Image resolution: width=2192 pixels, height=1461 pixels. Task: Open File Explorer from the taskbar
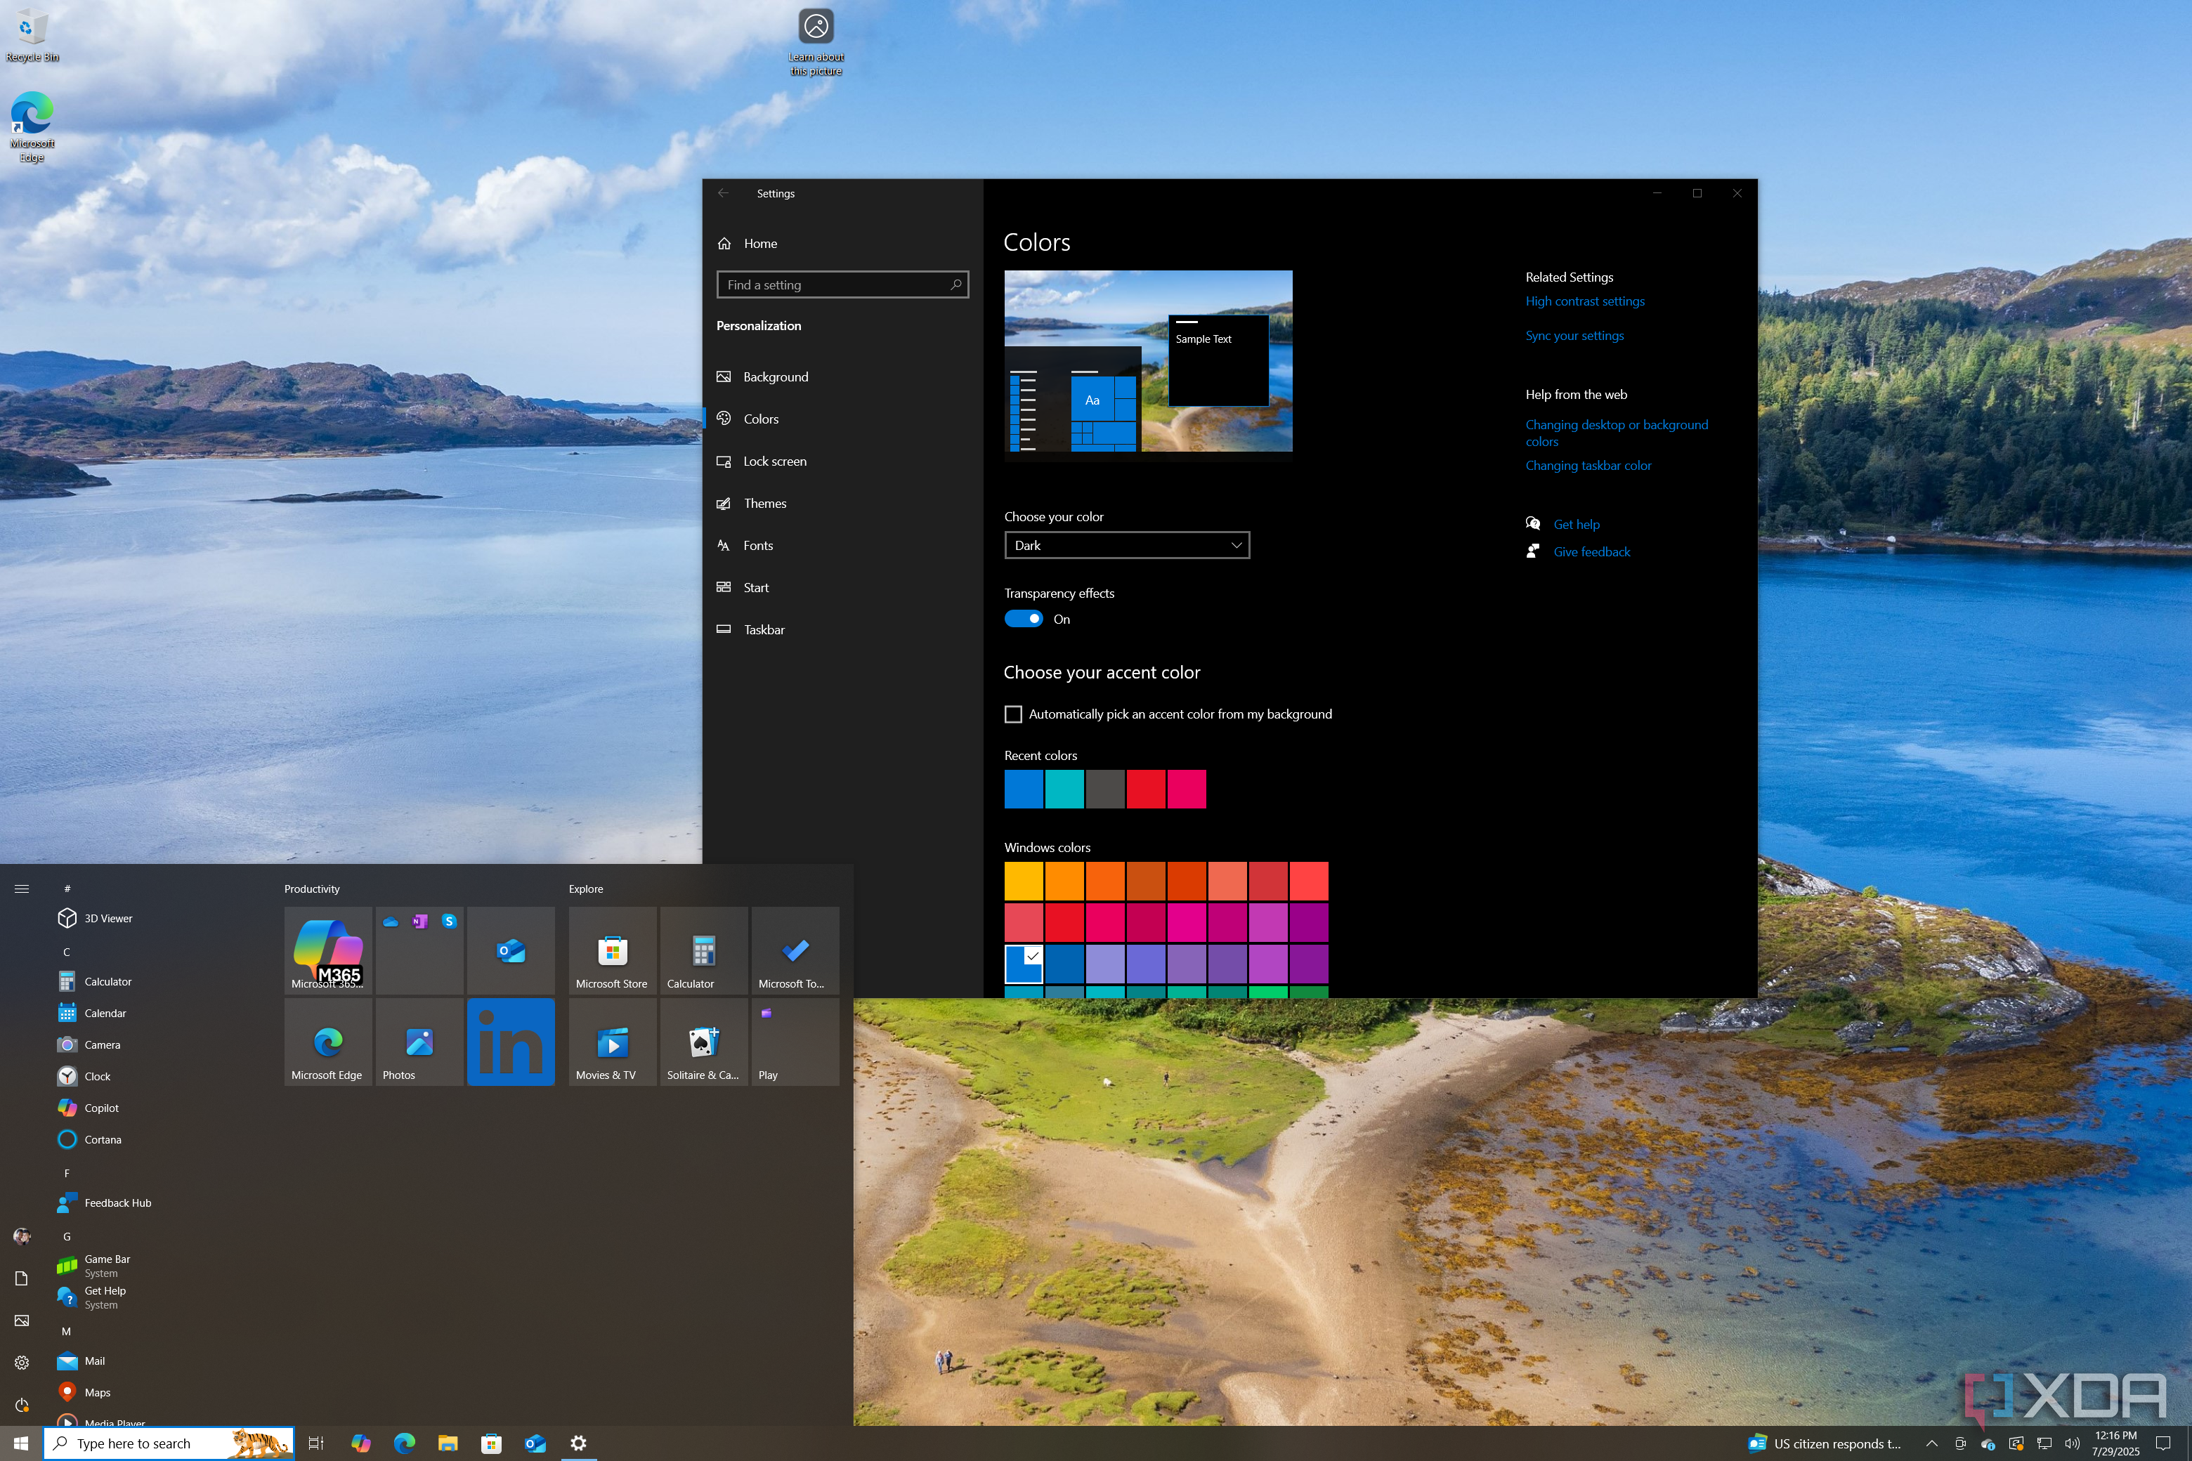tap(448, 1442)
